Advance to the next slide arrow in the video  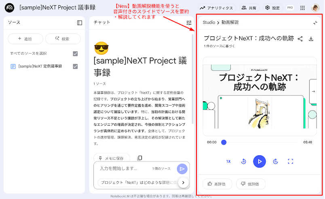(313, 91)
